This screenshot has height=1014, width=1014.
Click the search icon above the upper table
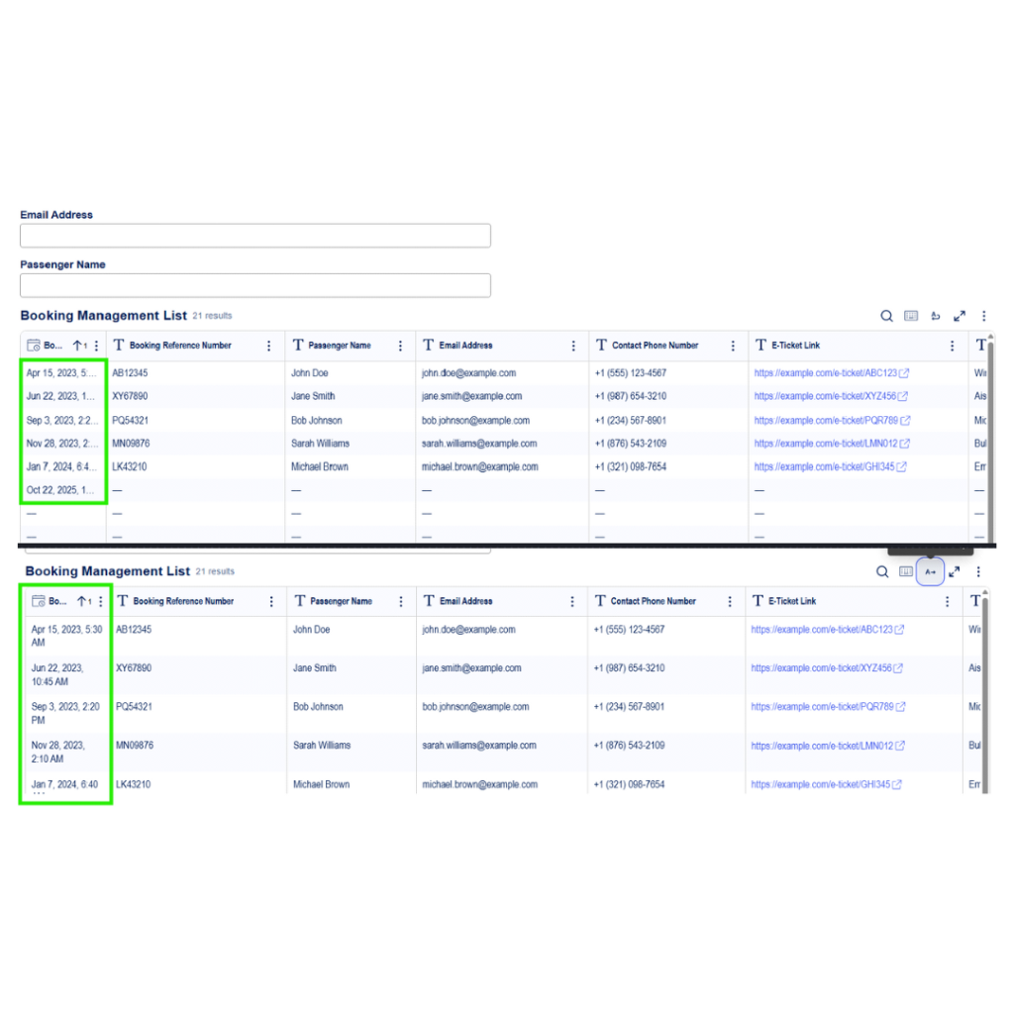pyautogui.click(x=886, y=316)
